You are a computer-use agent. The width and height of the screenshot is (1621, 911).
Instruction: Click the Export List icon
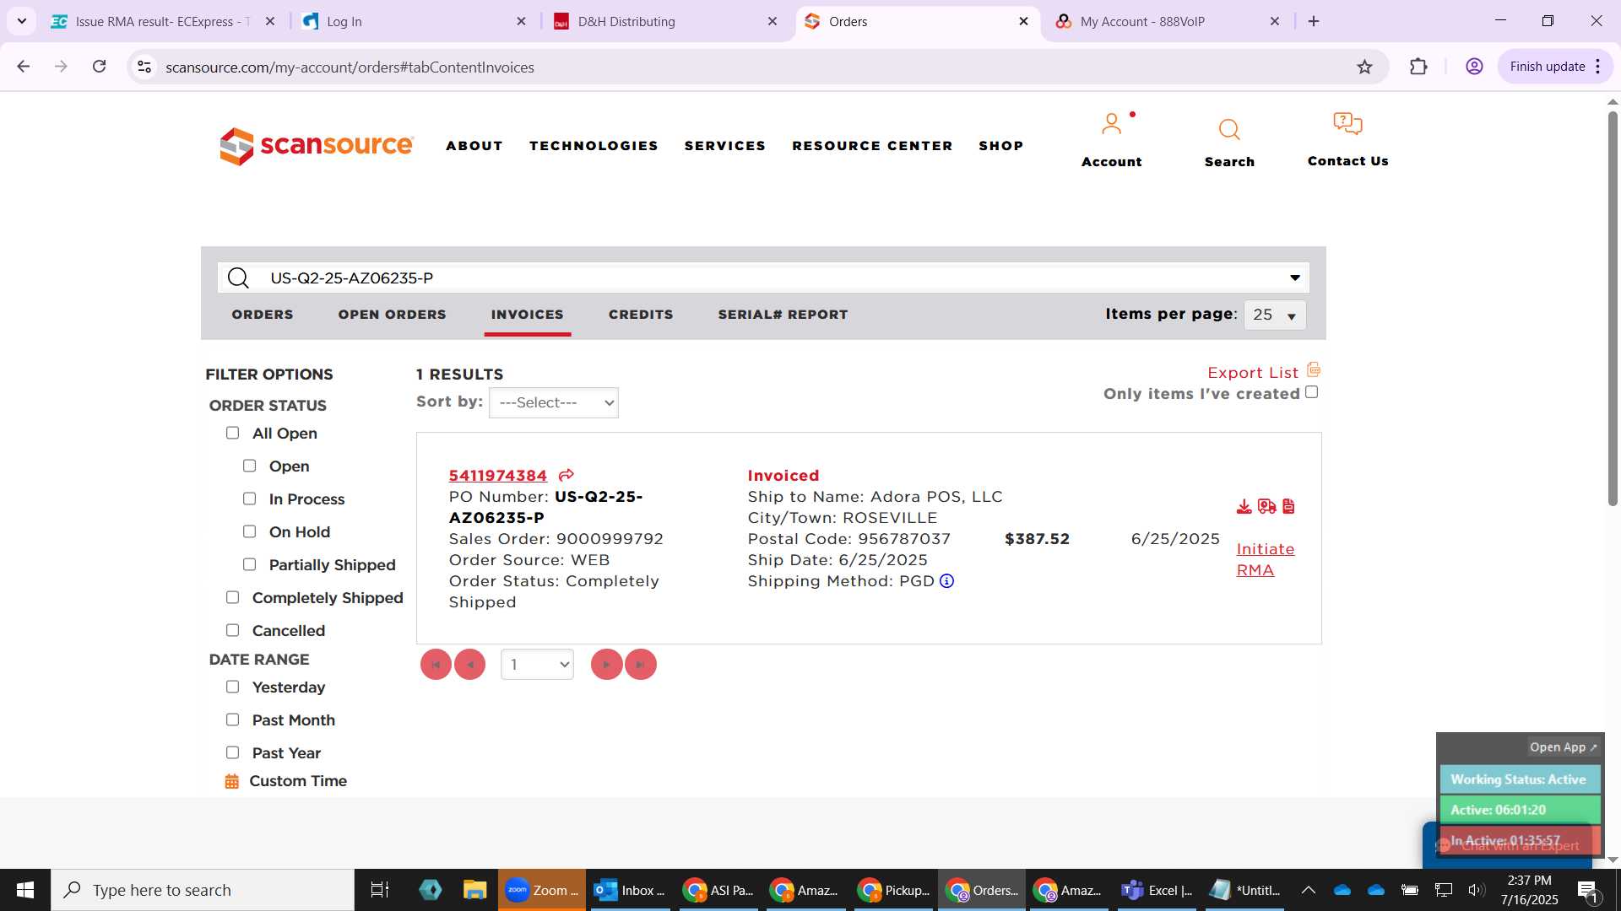coord(1314,370)
